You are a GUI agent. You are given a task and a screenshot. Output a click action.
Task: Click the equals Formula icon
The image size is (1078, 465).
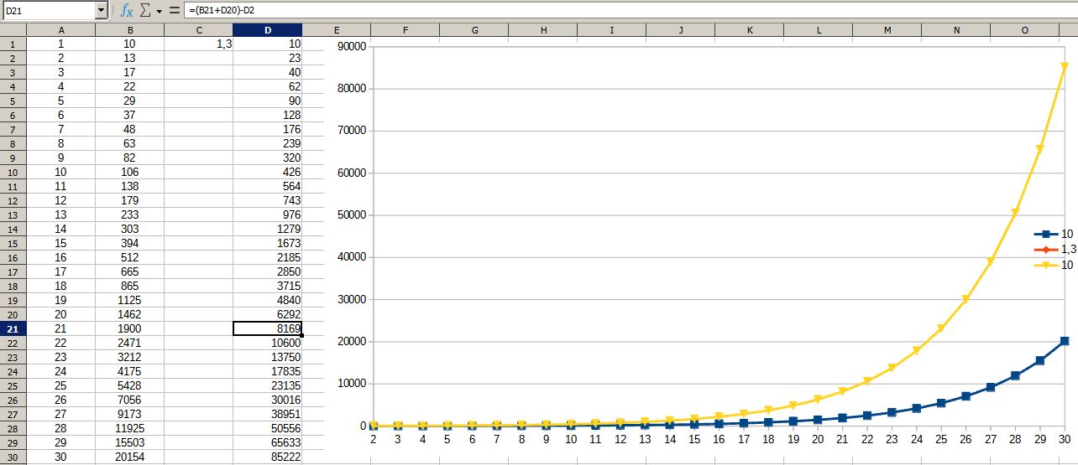point(174,11)
